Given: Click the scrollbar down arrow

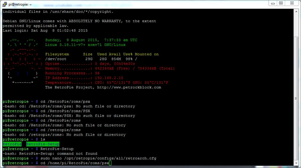Looking at the screenshot, I should 296,163.
